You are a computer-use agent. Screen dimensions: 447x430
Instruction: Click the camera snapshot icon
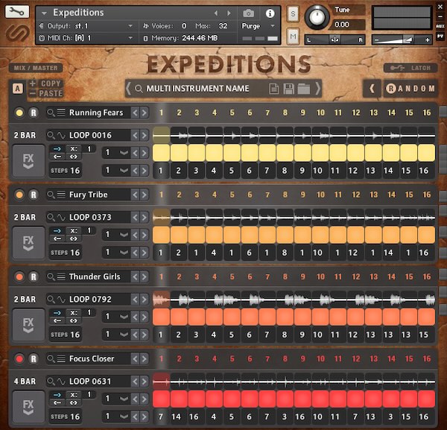pyautogui.click(x=248, y=13)
